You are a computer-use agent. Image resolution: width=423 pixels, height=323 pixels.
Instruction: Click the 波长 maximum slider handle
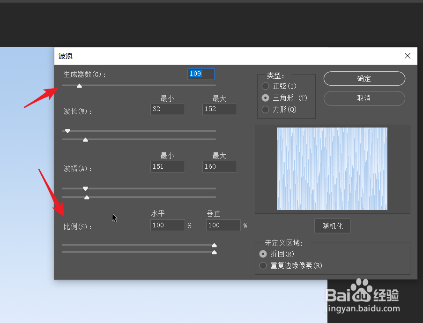pos(85,140)
